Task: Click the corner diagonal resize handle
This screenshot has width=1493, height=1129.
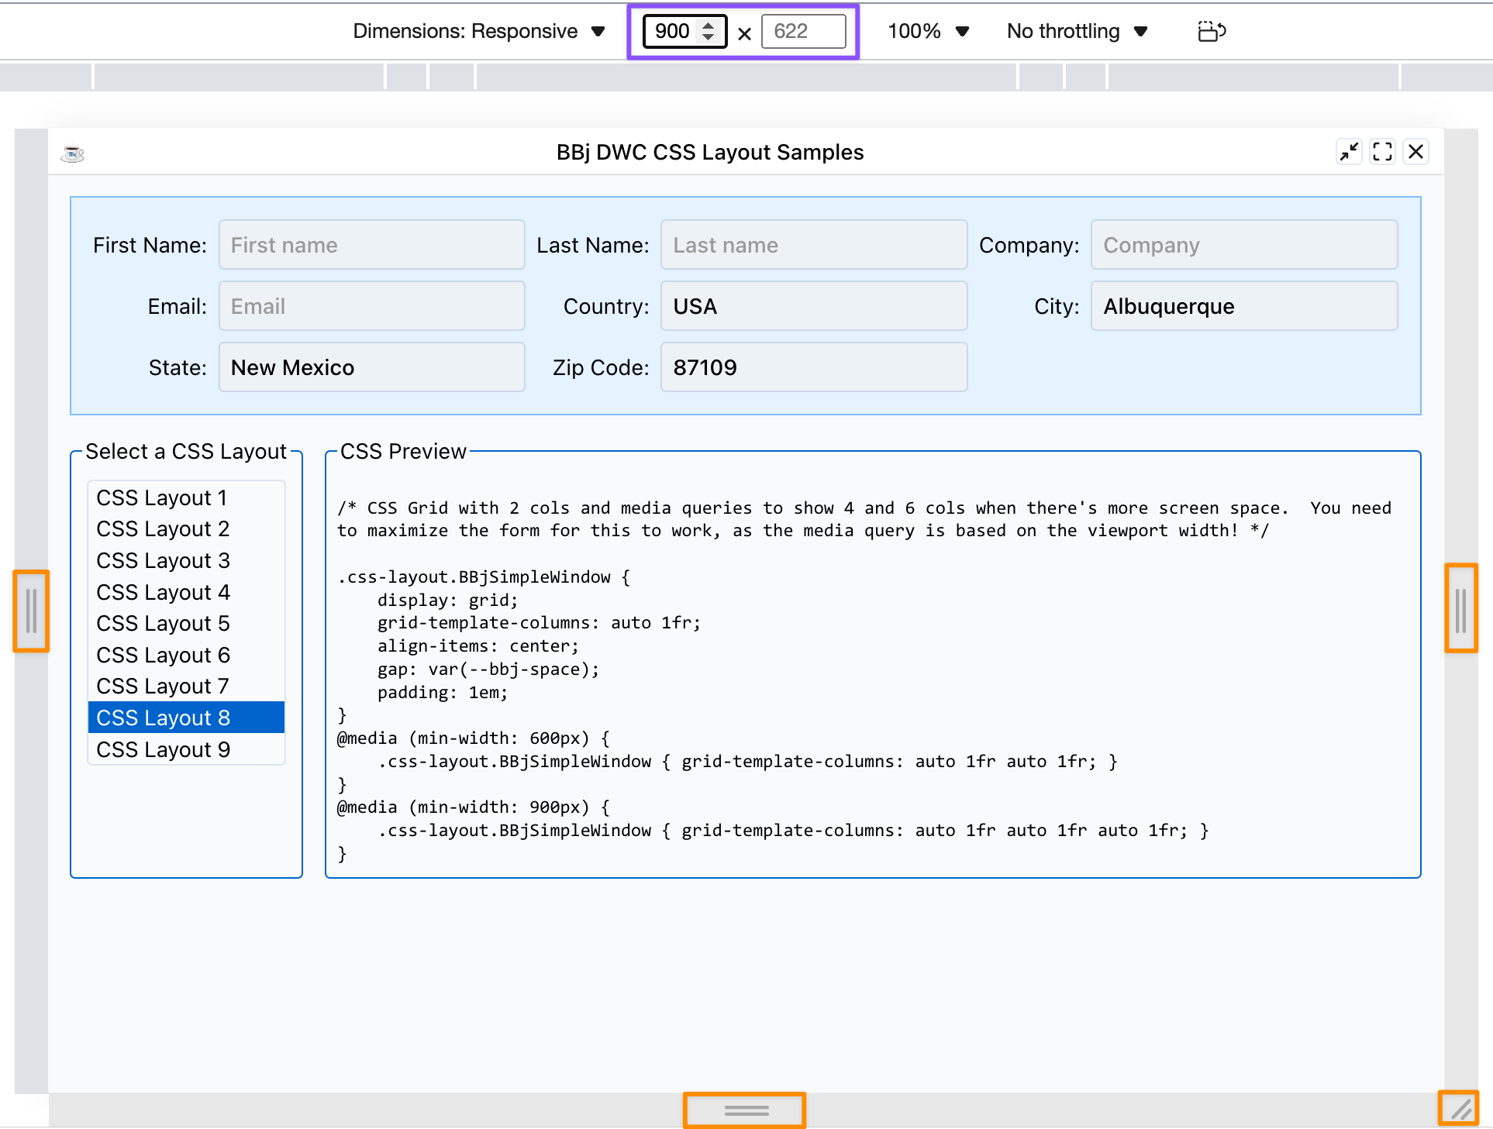Action: [x=1459, y=1110]
